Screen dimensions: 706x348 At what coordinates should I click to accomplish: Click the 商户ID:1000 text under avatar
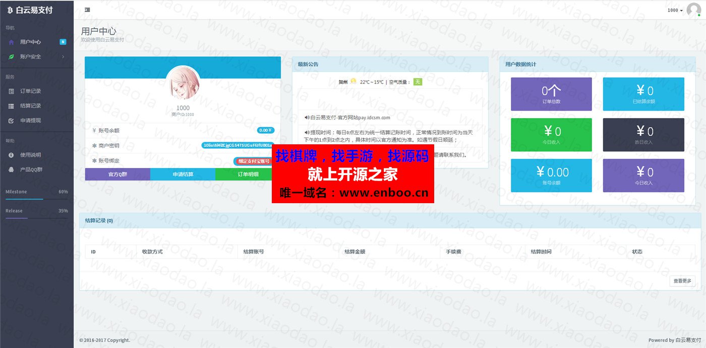tap(183, 115)
